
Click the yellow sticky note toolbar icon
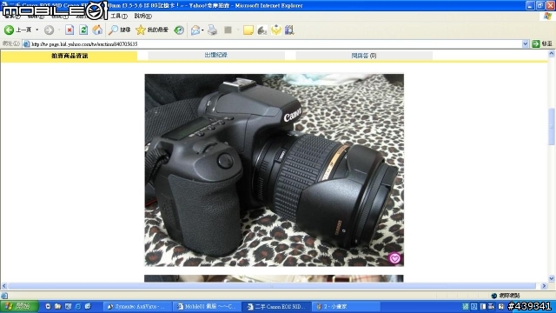(x=248, y=30)
